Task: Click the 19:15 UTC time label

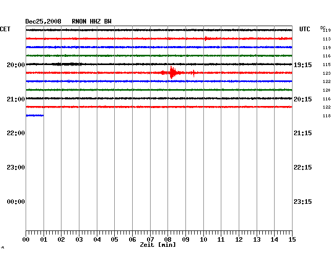Action: [303, 65]
